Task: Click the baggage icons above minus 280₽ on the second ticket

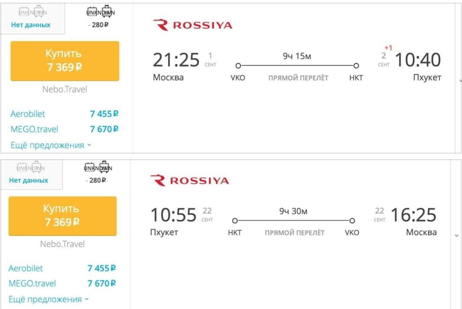Action: coord(98,167)
